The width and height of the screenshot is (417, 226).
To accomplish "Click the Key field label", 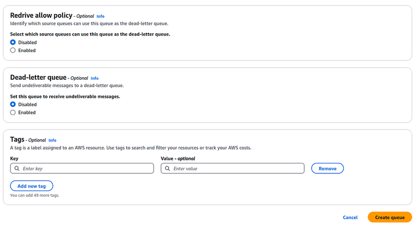I will [x=14, y=158].
